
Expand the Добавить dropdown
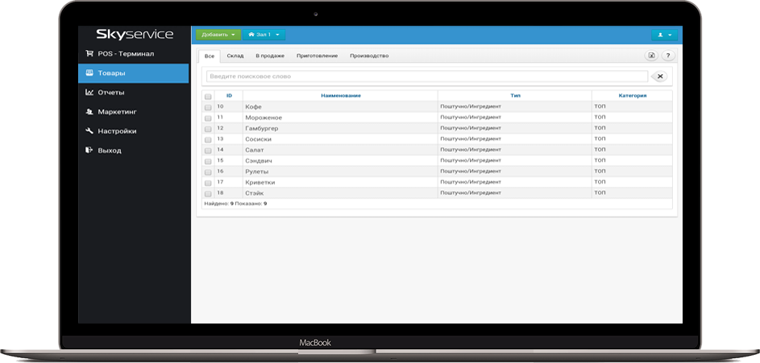point(218,35)
